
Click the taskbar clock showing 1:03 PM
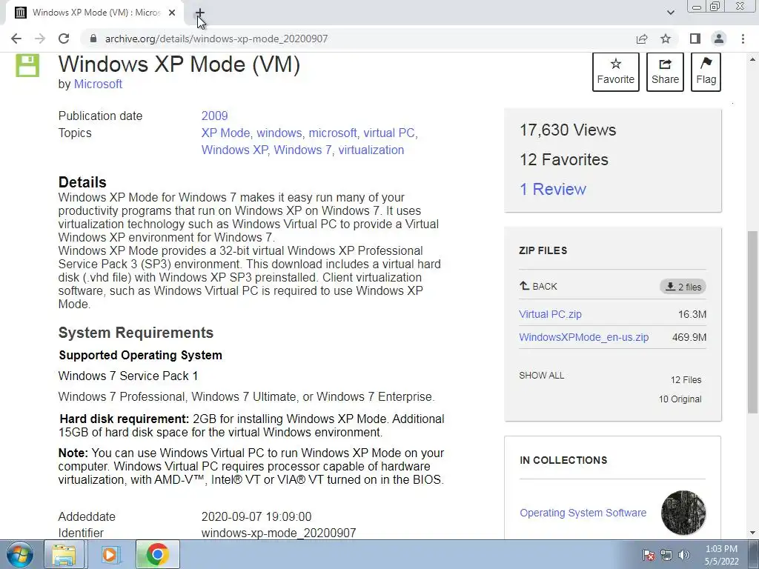(x=722, y=555)
